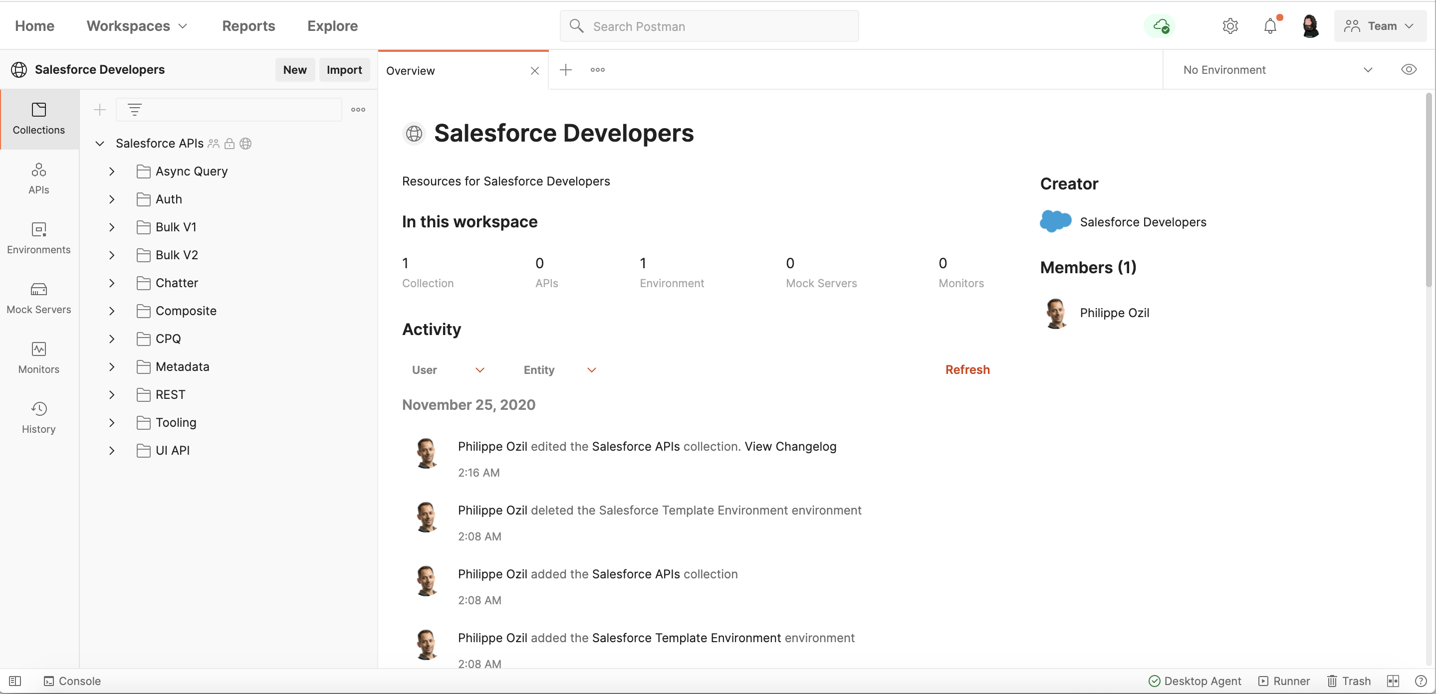Collapse the Salesforce APIs collection

pos(100,144)
